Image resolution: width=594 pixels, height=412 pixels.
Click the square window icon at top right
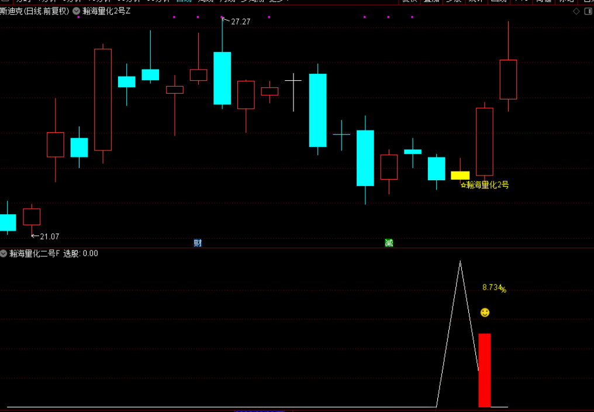588,11
